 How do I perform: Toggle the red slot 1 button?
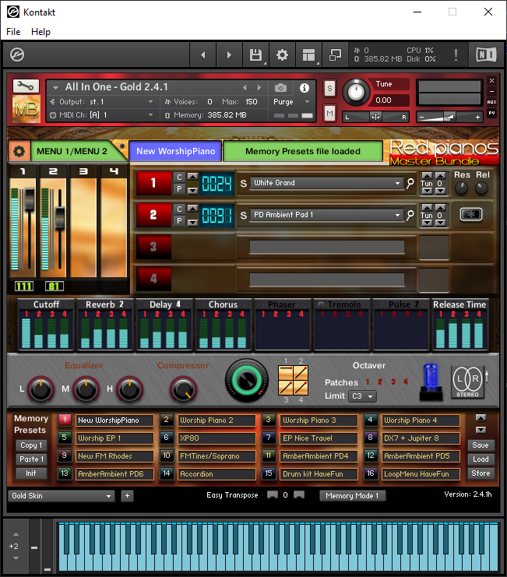pos(153,183)
